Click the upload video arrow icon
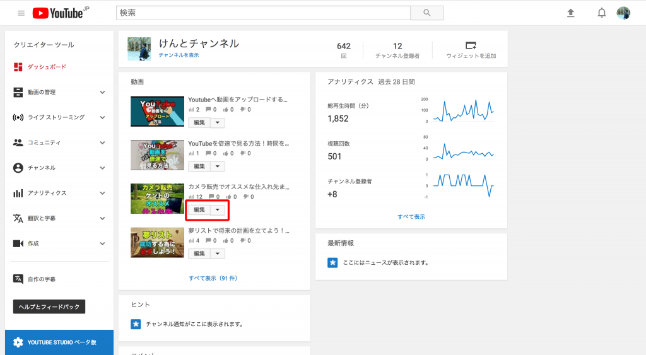 click(570, 13)
